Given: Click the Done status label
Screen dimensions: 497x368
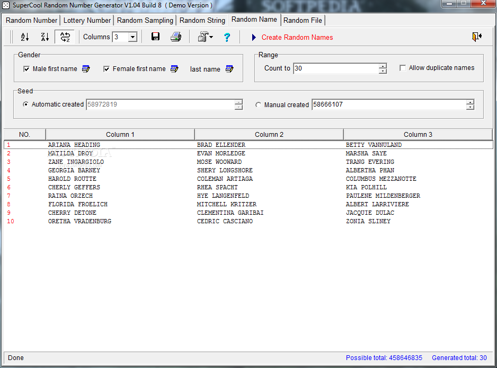Looking at the screenshot, I should pyautogui.click(x=16, y=358).
